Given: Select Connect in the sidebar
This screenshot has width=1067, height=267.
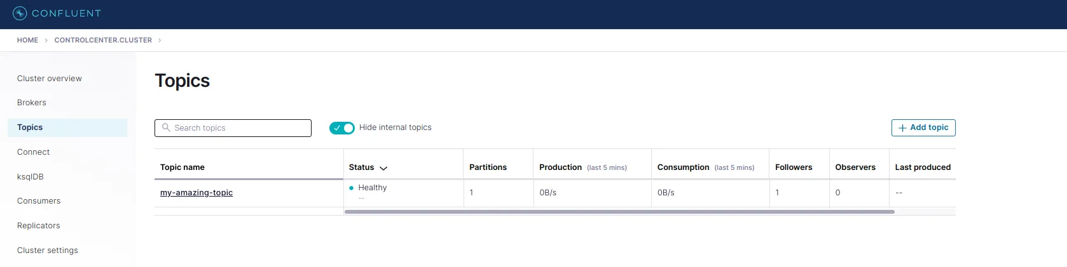Looking at the screenshot, I should (x=33, y=152).
